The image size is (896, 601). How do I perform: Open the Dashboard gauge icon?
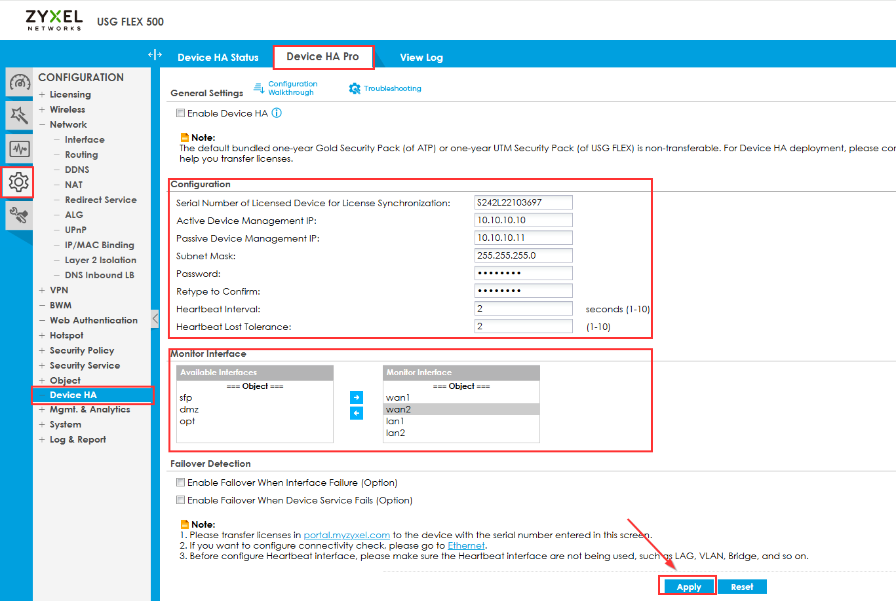[18, 82]
